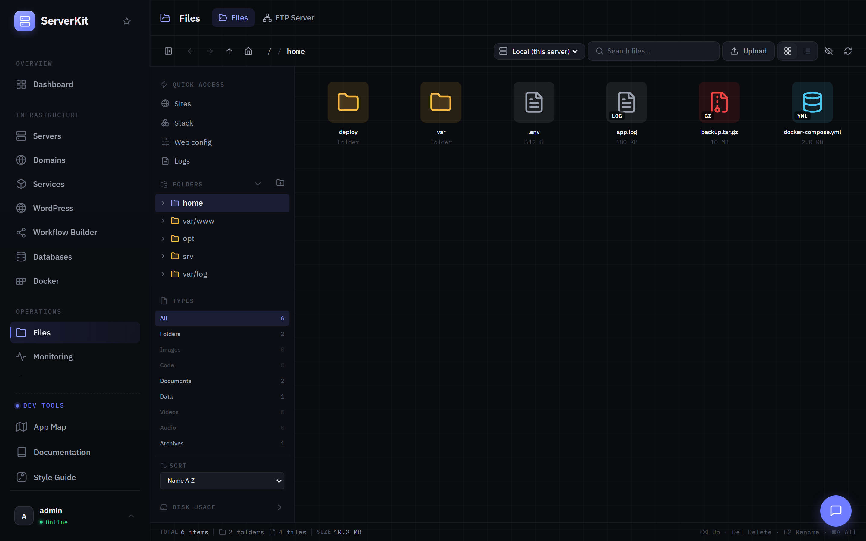Viewport: 866px width, 541px height.
Task: Expand the home folder tree node
Action: tap(163, 203)
